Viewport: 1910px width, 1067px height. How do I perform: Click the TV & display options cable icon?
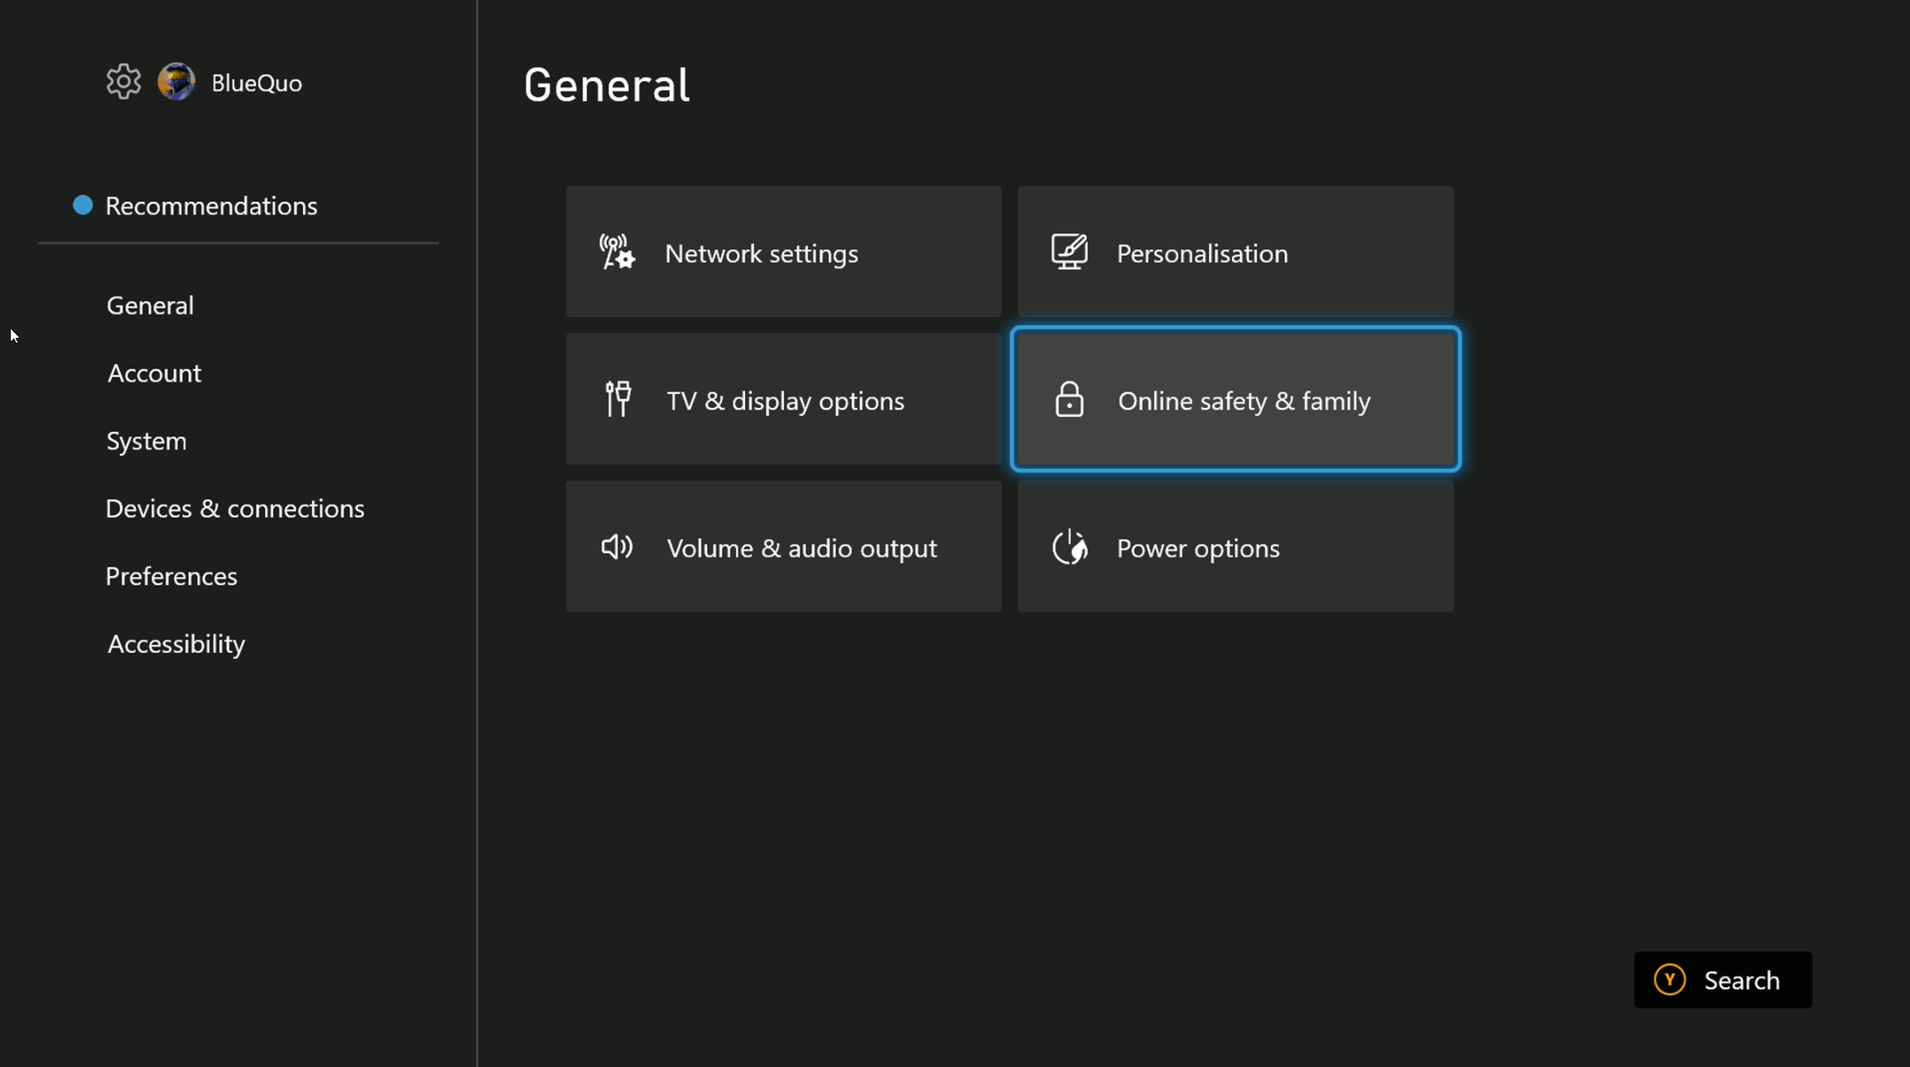point(617,400)
